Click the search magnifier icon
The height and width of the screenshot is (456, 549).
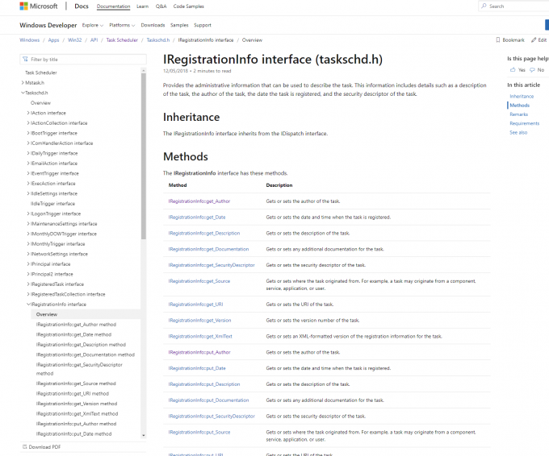(484, 6)
